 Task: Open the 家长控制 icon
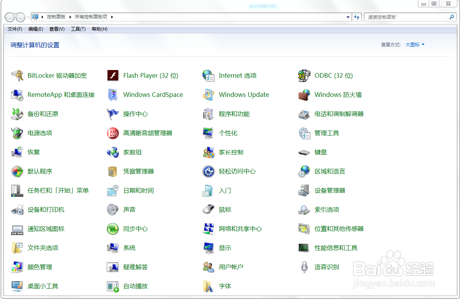pos(209,152)
